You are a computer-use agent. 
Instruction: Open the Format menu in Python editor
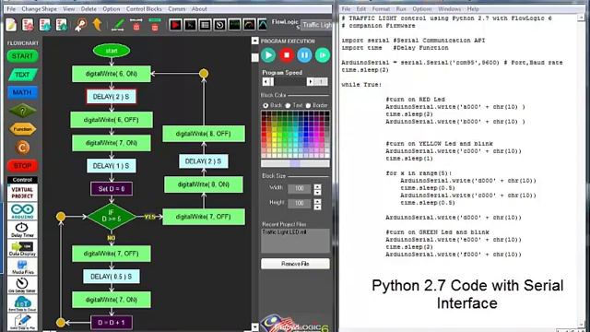tap(381, 8)
